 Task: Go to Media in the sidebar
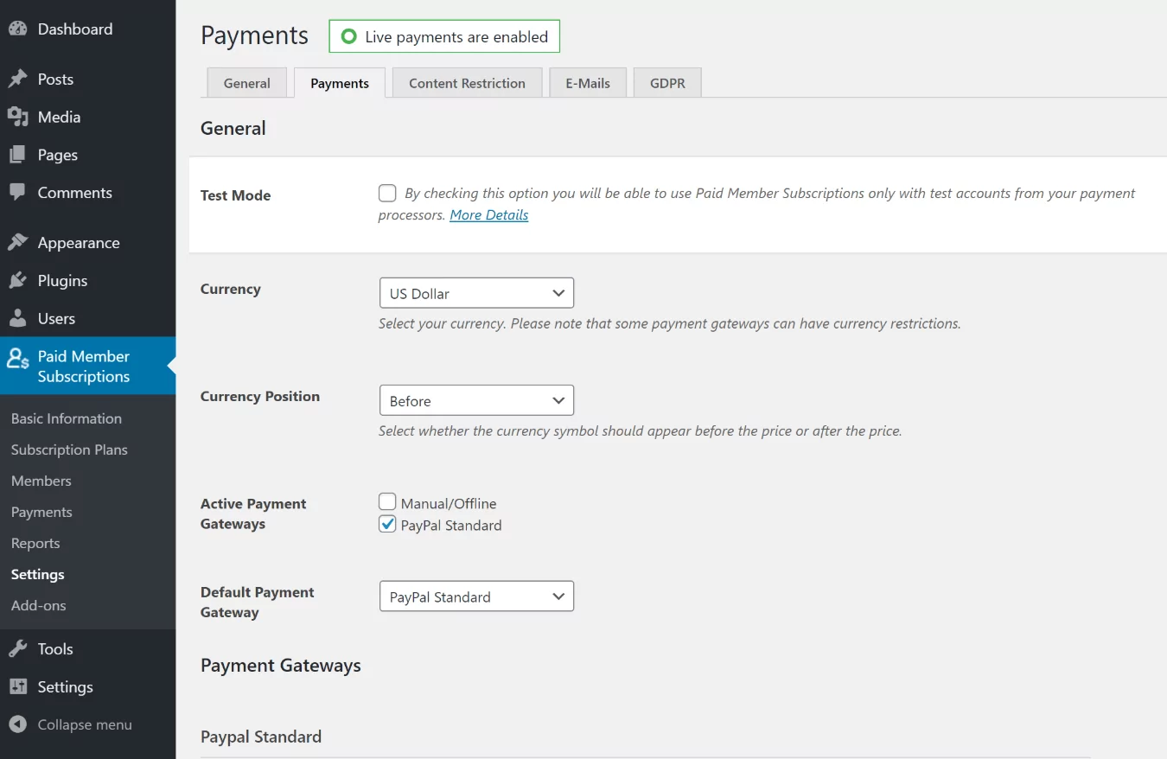(x=87, y=117)
